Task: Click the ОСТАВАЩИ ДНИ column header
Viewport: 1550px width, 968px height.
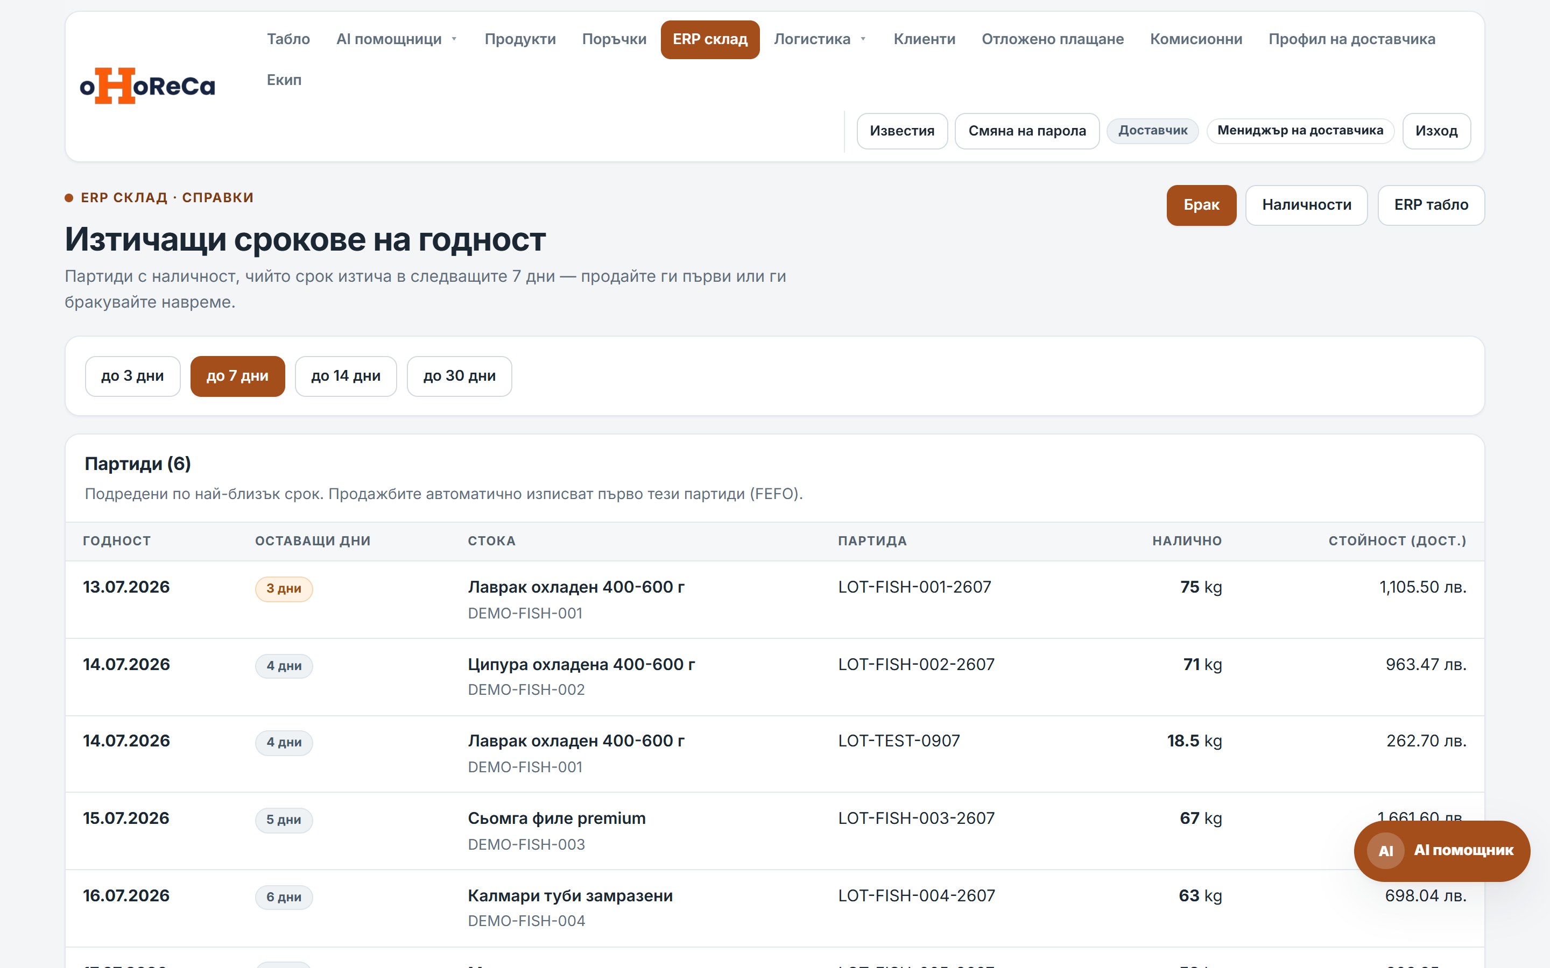Action: pos(313,540)
